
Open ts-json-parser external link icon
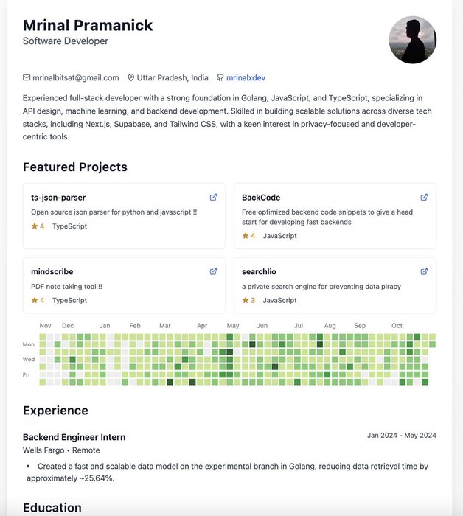(x=213, y=197)
